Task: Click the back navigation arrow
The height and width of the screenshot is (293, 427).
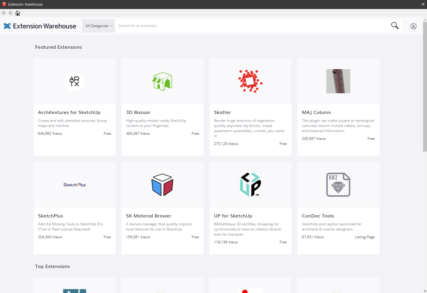Action: (4, 13)
